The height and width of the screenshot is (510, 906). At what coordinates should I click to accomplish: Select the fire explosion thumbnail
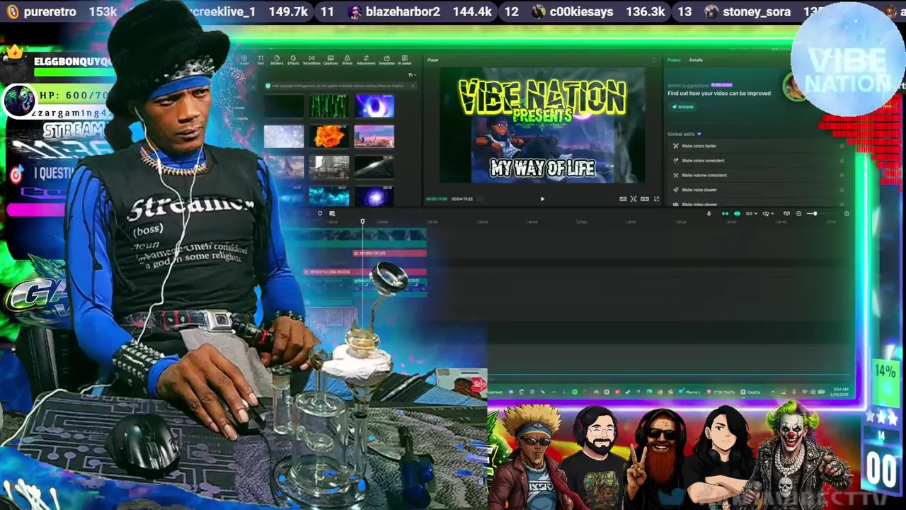328,136
